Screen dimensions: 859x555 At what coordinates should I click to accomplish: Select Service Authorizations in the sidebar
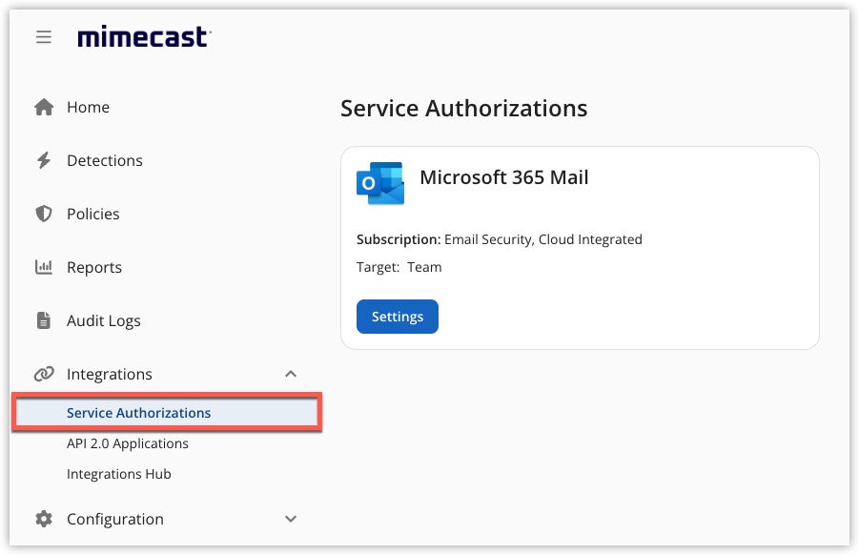[139, 413]
